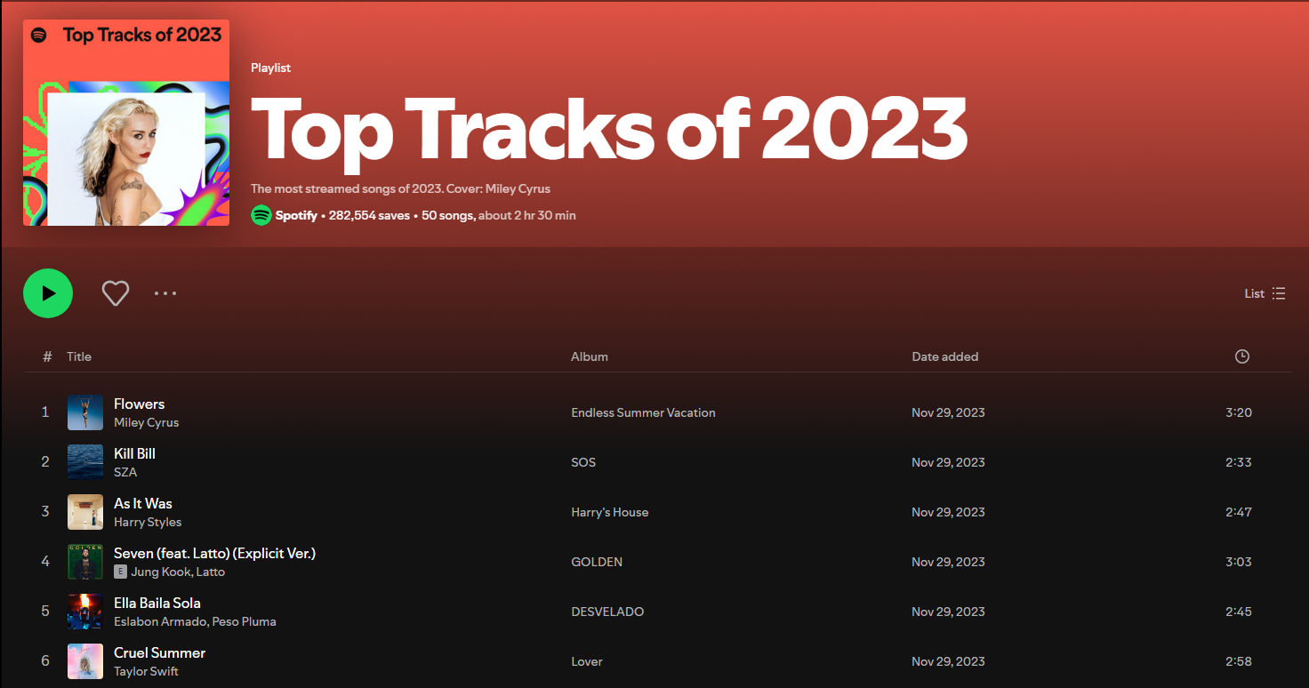Click the Ella Baila Sola album thumbnail
Screen dimensions: 1309x688
[85, 612]
